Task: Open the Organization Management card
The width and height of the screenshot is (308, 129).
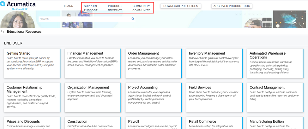Action: [93, 98]
